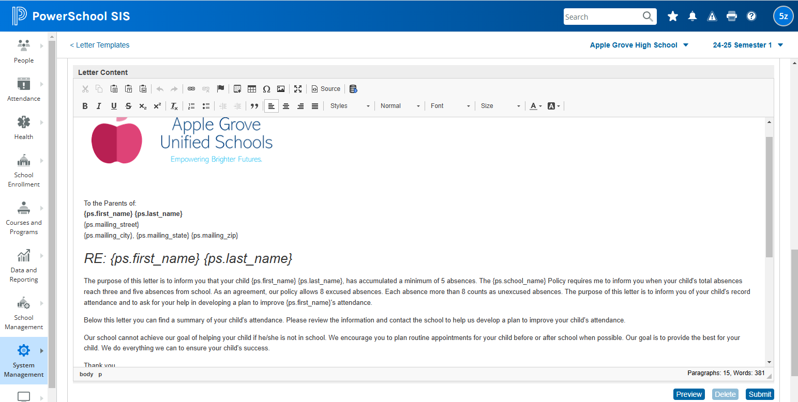Toggle Superscript formatting
The height and width of the screenshot is (402, 798).
tap(157, 106)
